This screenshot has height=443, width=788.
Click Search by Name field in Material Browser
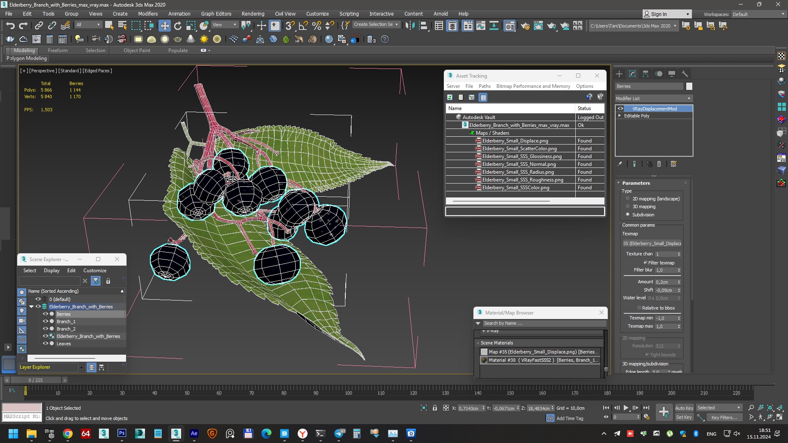click(x=544, y=324)
